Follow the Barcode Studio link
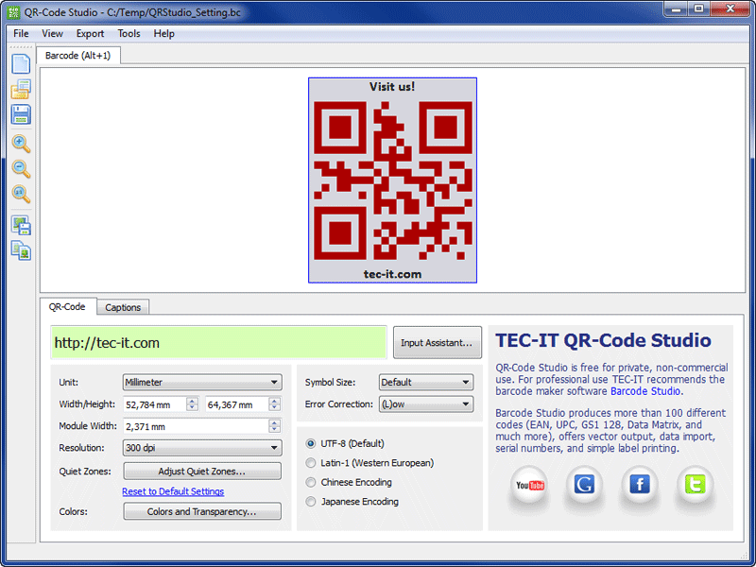The width and height of the screenshot is (756, 567). [x=645, y=391]
